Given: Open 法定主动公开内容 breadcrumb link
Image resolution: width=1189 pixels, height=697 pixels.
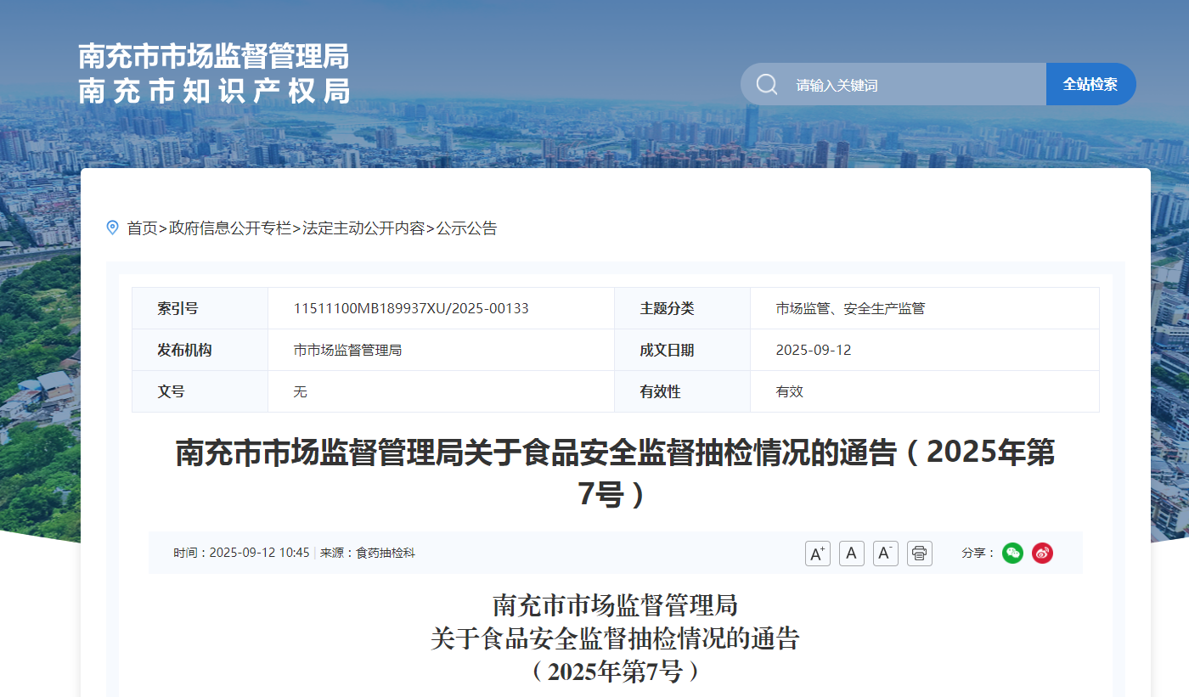Looking at the screenshot, I should click(363, 228).
